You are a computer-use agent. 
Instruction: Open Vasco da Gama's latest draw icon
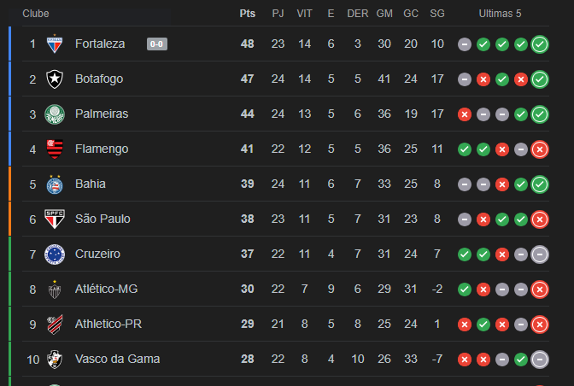click(x=540, y=360)
